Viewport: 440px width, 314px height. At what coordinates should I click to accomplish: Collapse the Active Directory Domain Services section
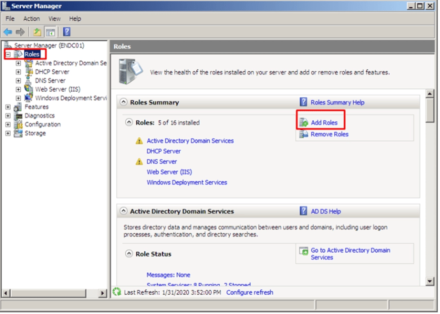(x=124, y=211)
